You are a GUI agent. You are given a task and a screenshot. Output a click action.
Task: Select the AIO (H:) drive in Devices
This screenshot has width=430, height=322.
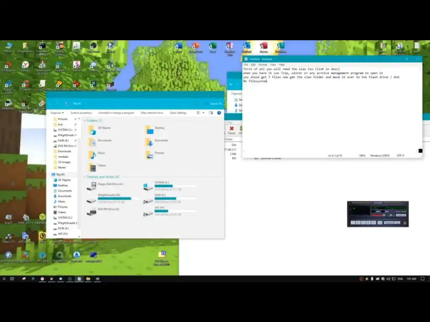[170, 211]
